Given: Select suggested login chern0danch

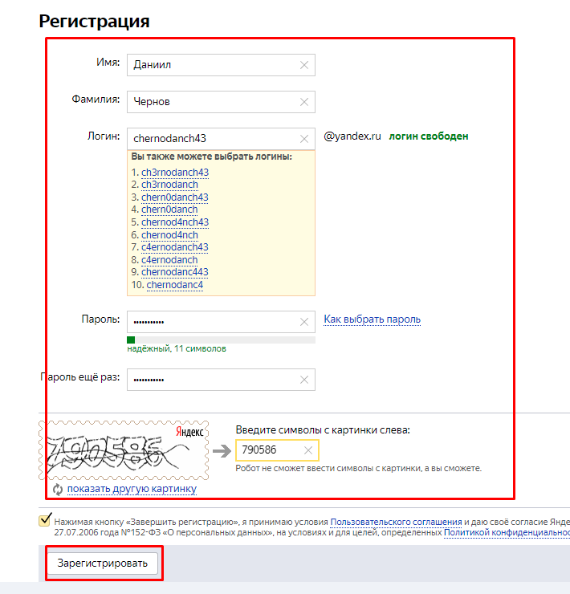Looking at the screenshot, I should coord(169,210).
